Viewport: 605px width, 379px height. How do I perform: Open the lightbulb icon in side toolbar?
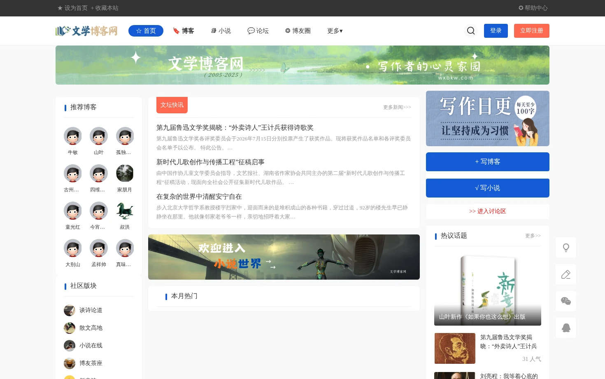[x=566, y=248]
